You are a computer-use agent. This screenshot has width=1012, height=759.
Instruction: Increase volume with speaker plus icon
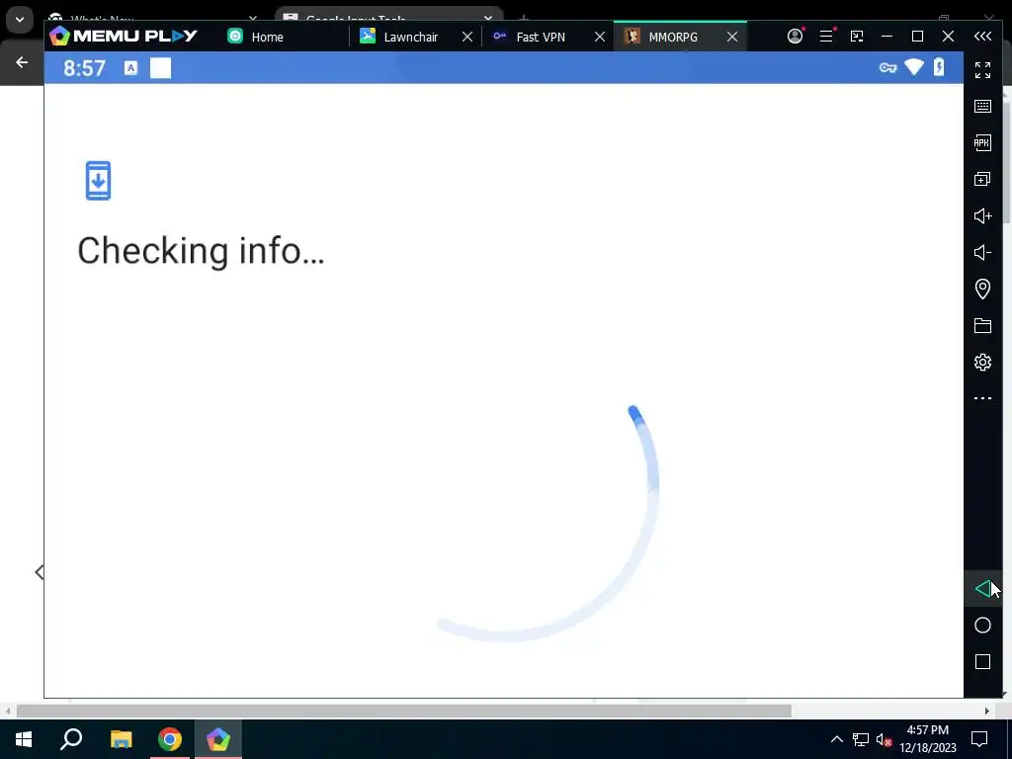[x=982, y=215]
